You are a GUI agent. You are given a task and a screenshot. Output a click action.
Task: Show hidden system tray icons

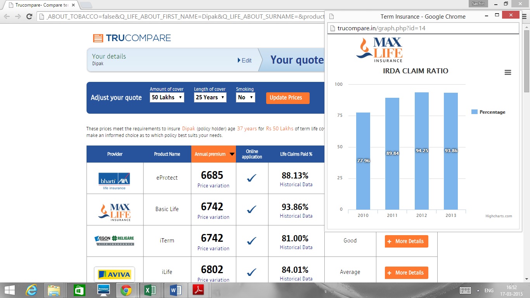[x=478, y=290]
